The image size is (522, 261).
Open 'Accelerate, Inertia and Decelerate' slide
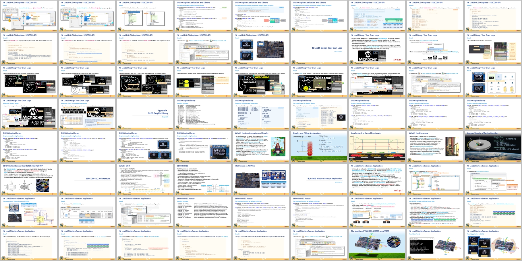click(x=377, y=147)
